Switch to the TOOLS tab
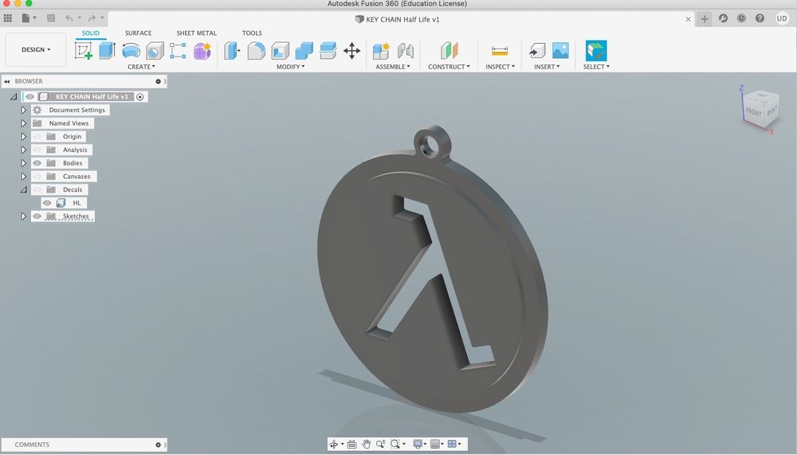 pyautogui.click(x=252, y=33)
